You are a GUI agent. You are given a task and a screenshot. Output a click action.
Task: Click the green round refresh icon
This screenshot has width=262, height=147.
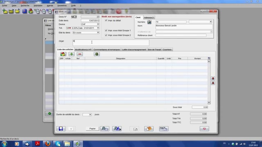coord(97,54)
